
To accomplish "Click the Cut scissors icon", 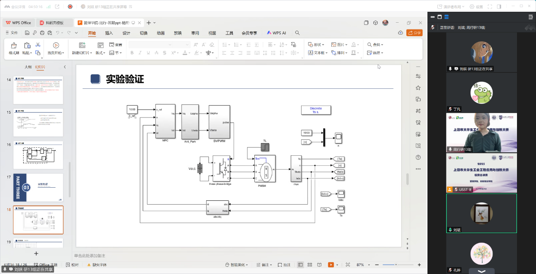I will [x=38, y=45].
